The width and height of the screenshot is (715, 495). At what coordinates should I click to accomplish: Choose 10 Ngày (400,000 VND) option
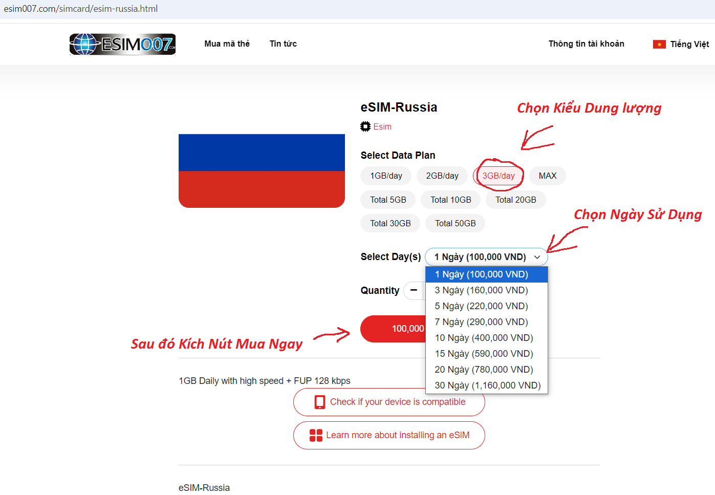point(487,338)
